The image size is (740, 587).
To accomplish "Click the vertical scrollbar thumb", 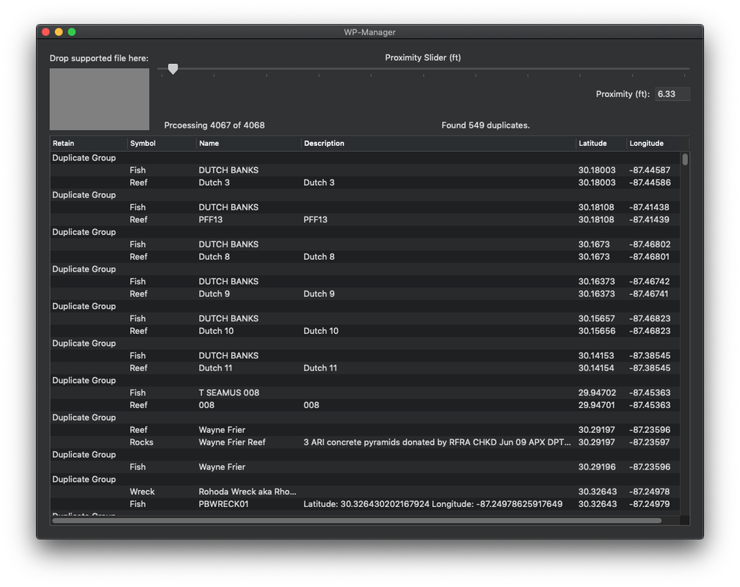I will pyautogui.click(x=685, y=159).
